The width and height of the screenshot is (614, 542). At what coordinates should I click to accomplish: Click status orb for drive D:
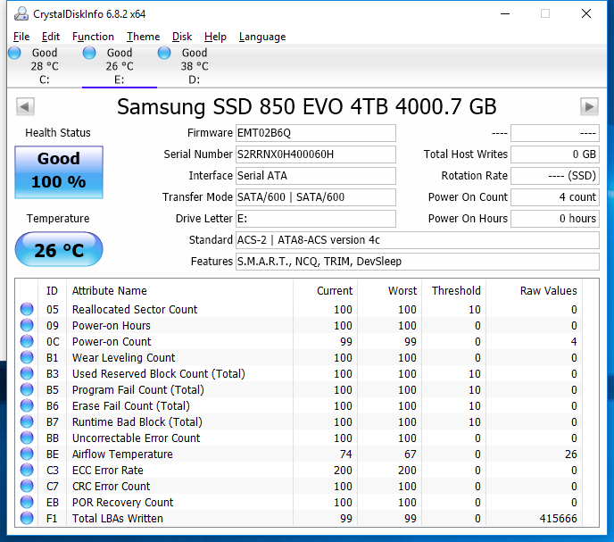click(x=164, y=54)
